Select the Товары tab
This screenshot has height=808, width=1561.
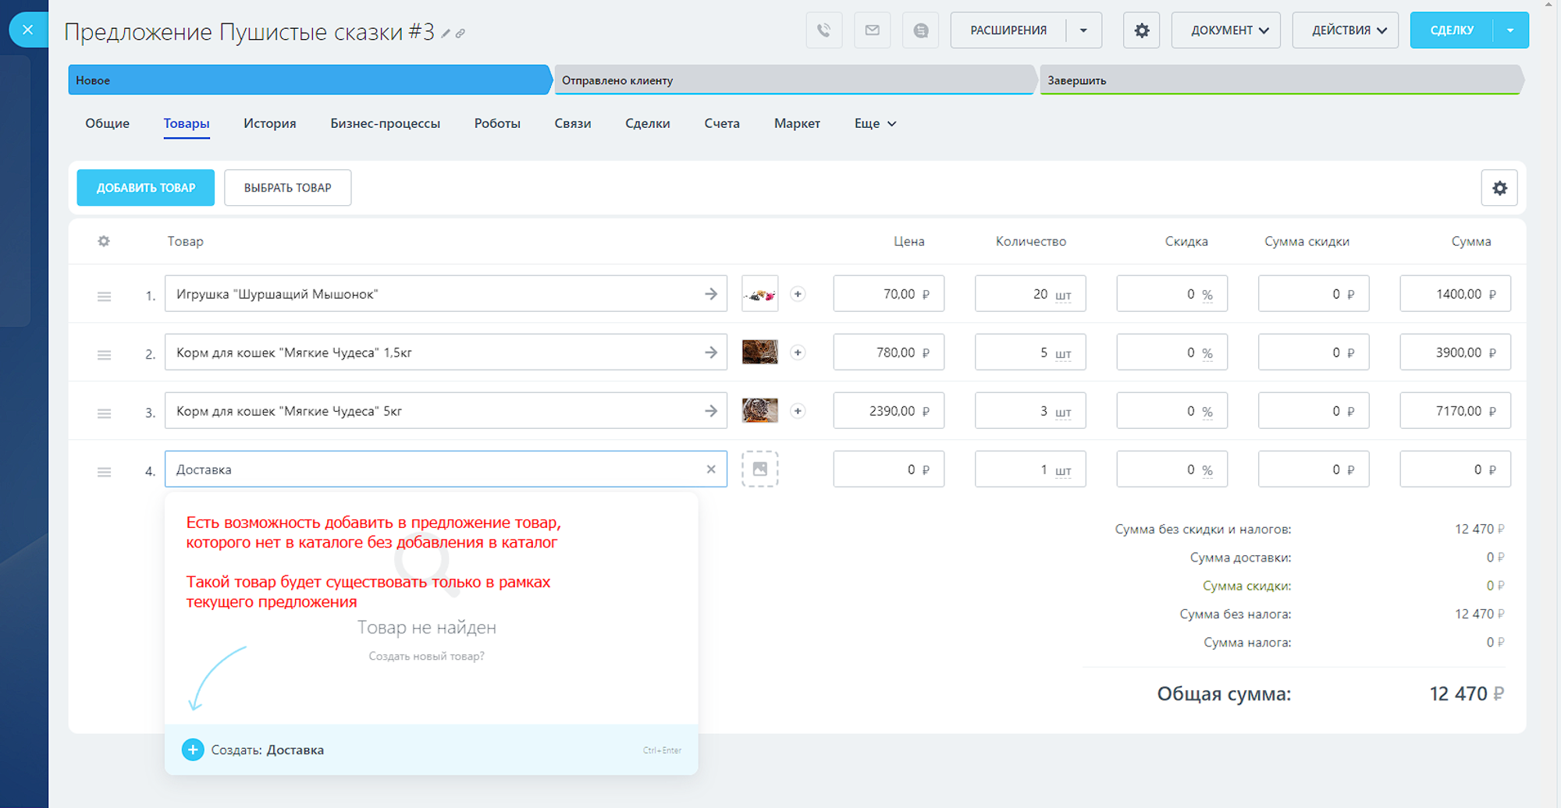tap(187, 123)
